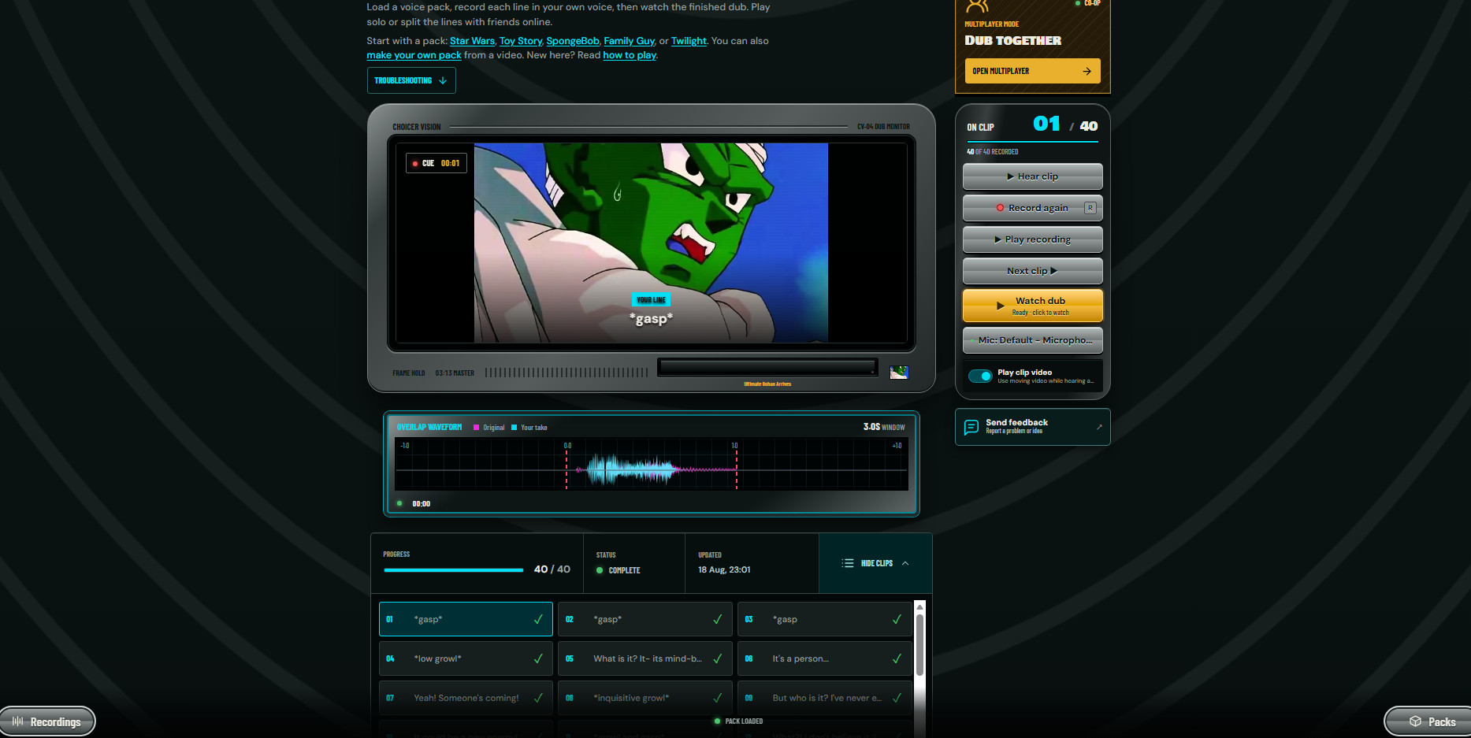Collapse list with Hide Clips

pos(875,563)
